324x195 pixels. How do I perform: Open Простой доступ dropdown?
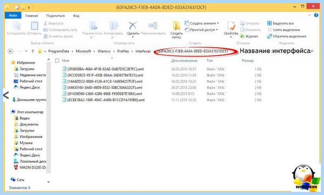(201, 30)
